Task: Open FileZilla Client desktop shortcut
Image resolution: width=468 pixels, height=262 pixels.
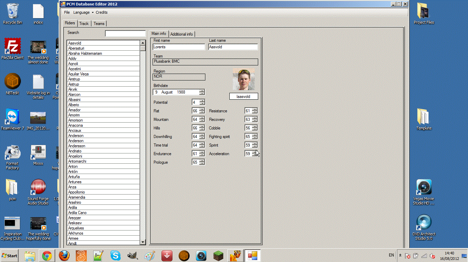Action: 12,48
